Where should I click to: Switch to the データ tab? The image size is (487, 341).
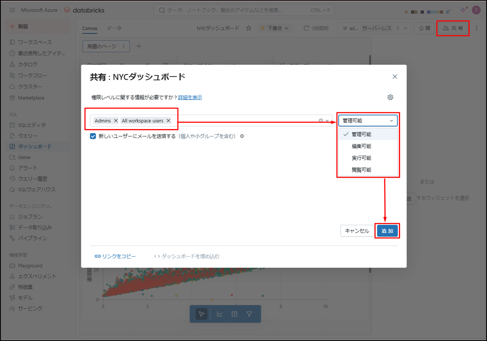[114, 28]
